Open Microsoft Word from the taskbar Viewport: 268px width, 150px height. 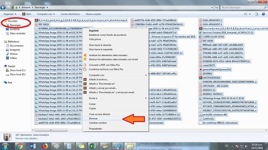(x=32, y=146)
